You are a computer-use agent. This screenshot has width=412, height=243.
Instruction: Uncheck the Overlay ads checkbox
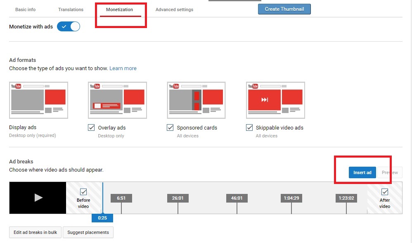coord(91,127)
